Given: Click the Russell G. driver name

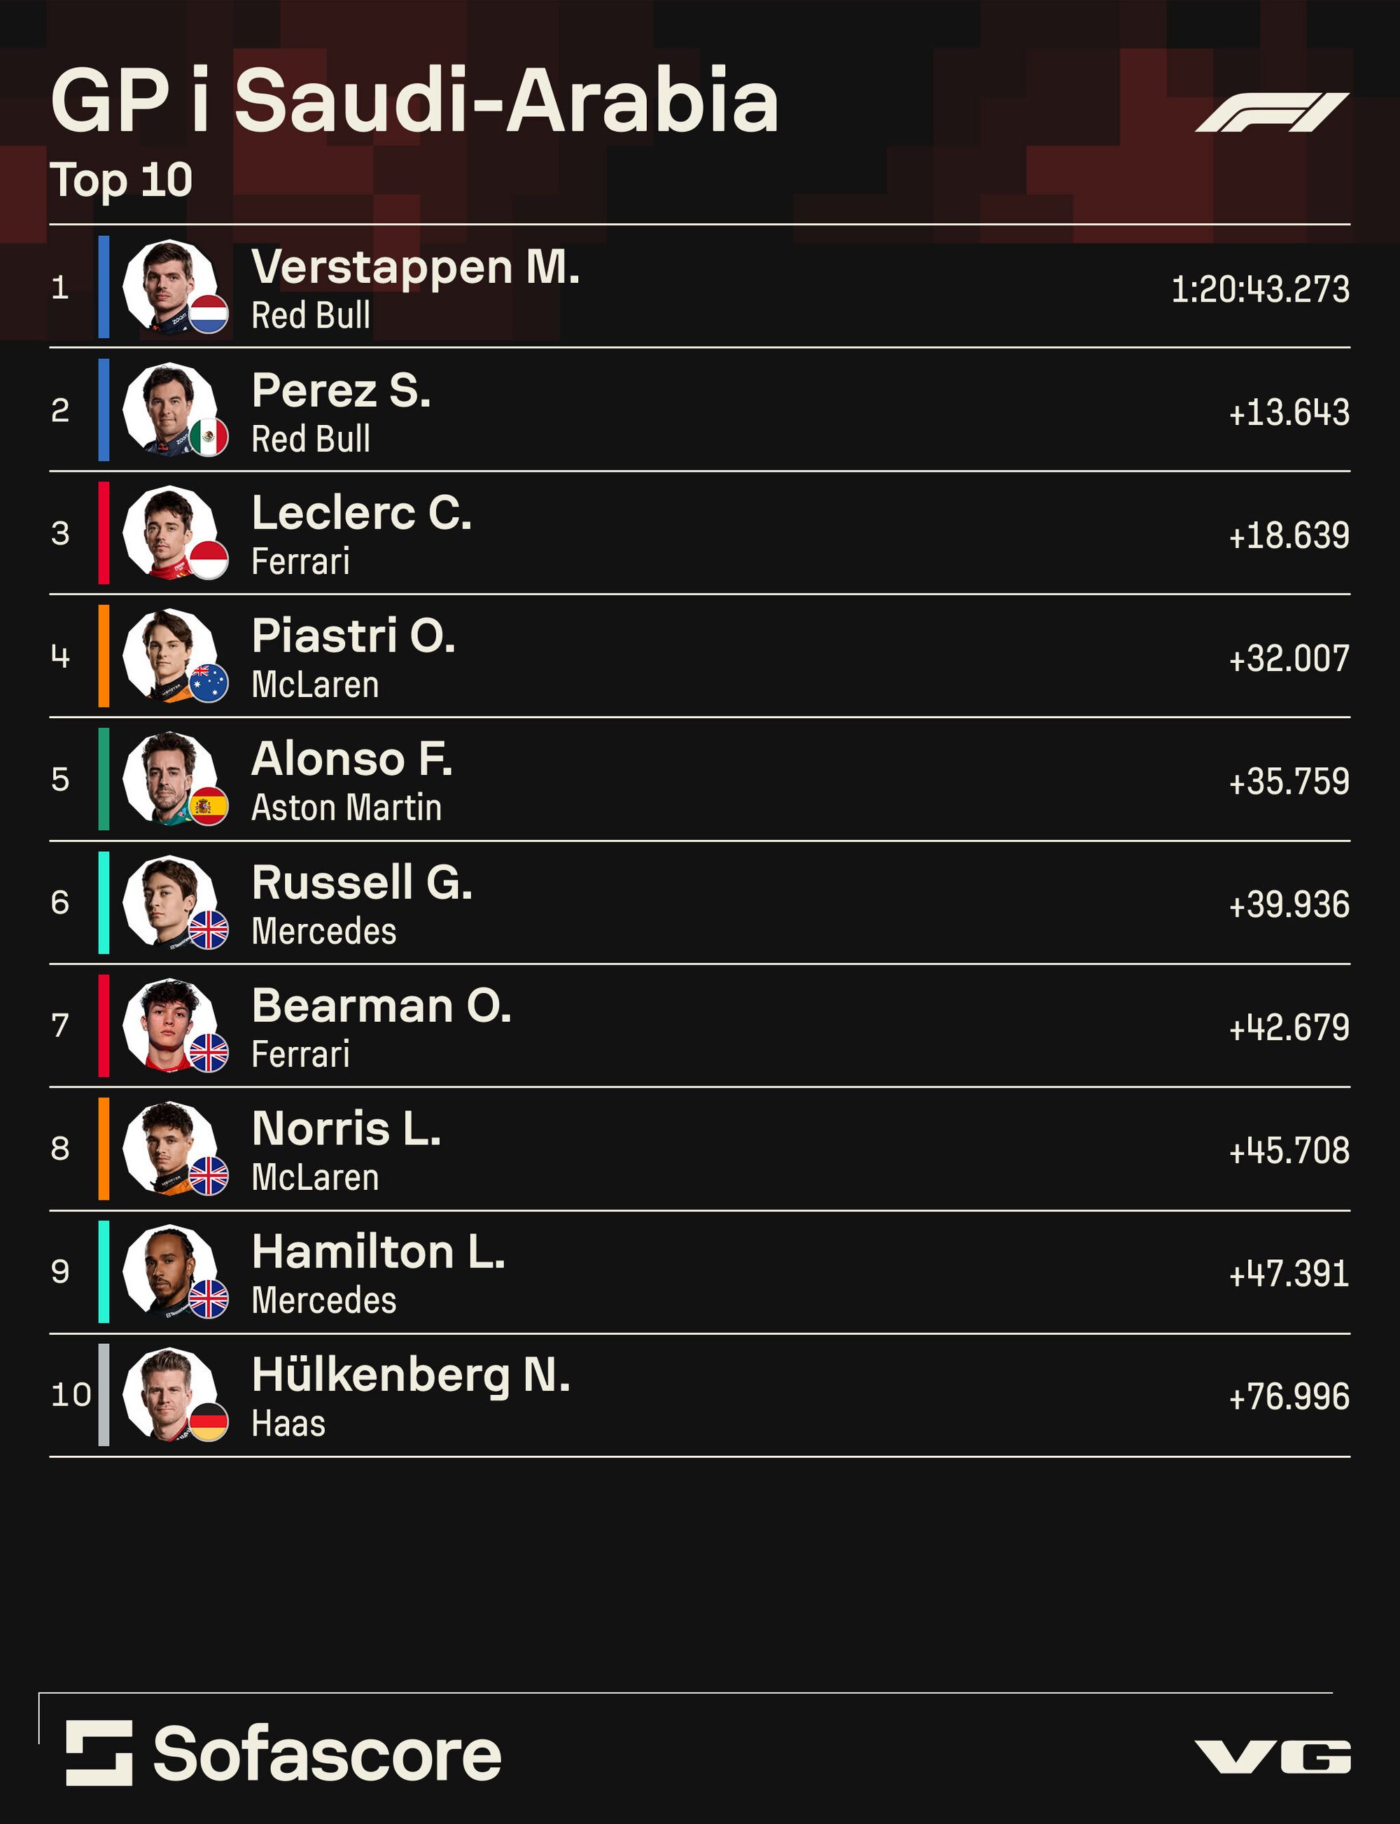Looking at the screenshot, I should click(362, 883).
